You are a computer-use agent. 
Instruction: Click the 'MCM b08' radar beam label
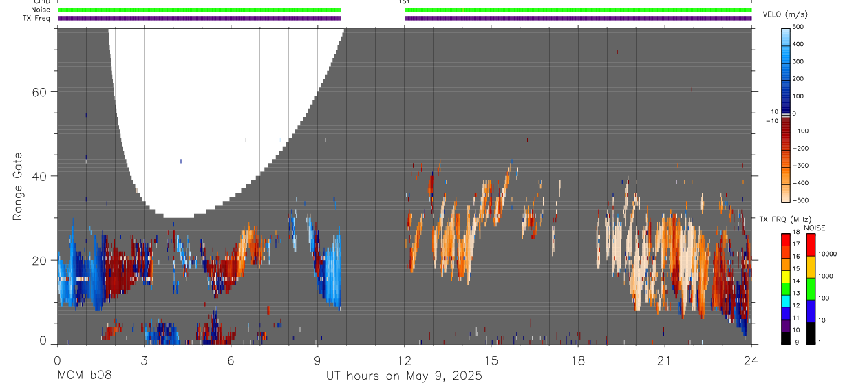(84, 376)
